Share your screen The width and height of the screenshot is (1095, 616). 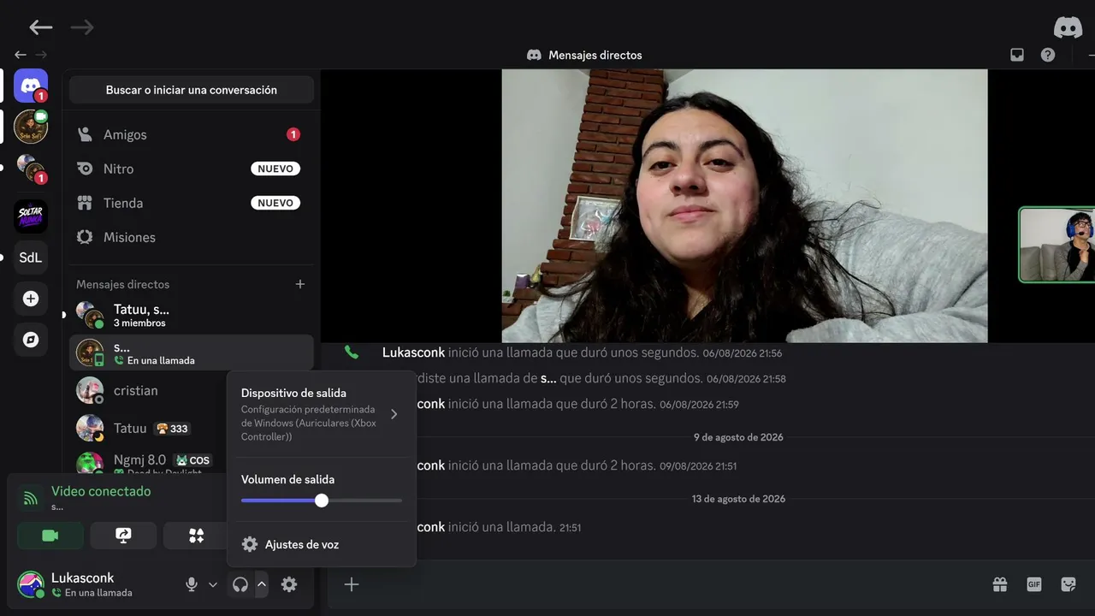point(123,536)
